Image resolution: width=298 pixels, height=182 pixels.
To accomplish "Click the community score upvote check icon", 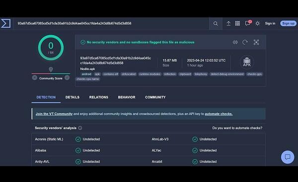I will click(x=67, y=78).
